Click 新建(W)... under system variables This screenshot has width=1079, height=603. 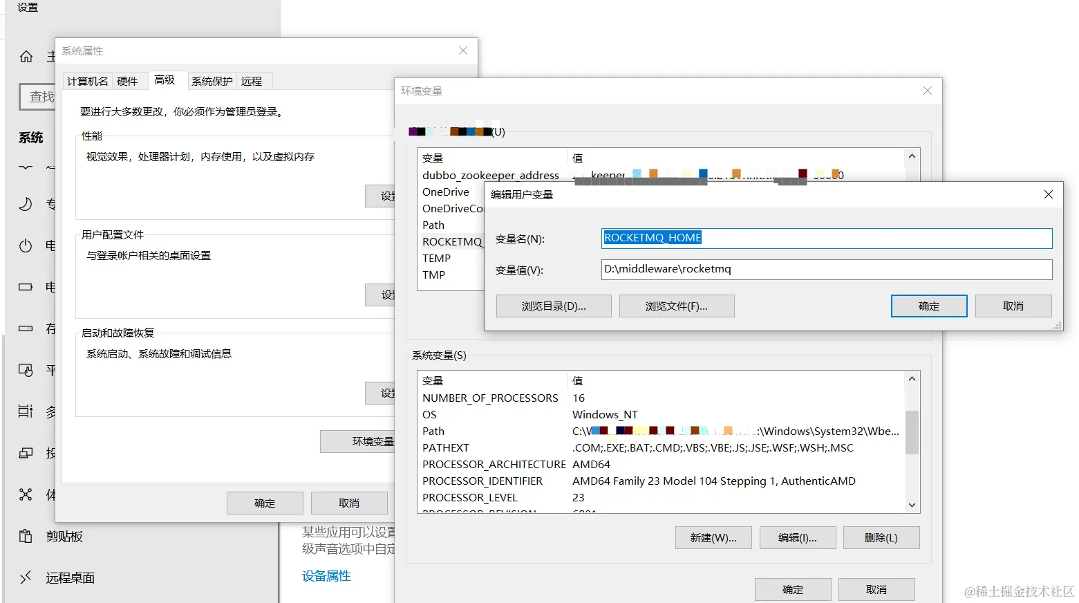(713, 537)
